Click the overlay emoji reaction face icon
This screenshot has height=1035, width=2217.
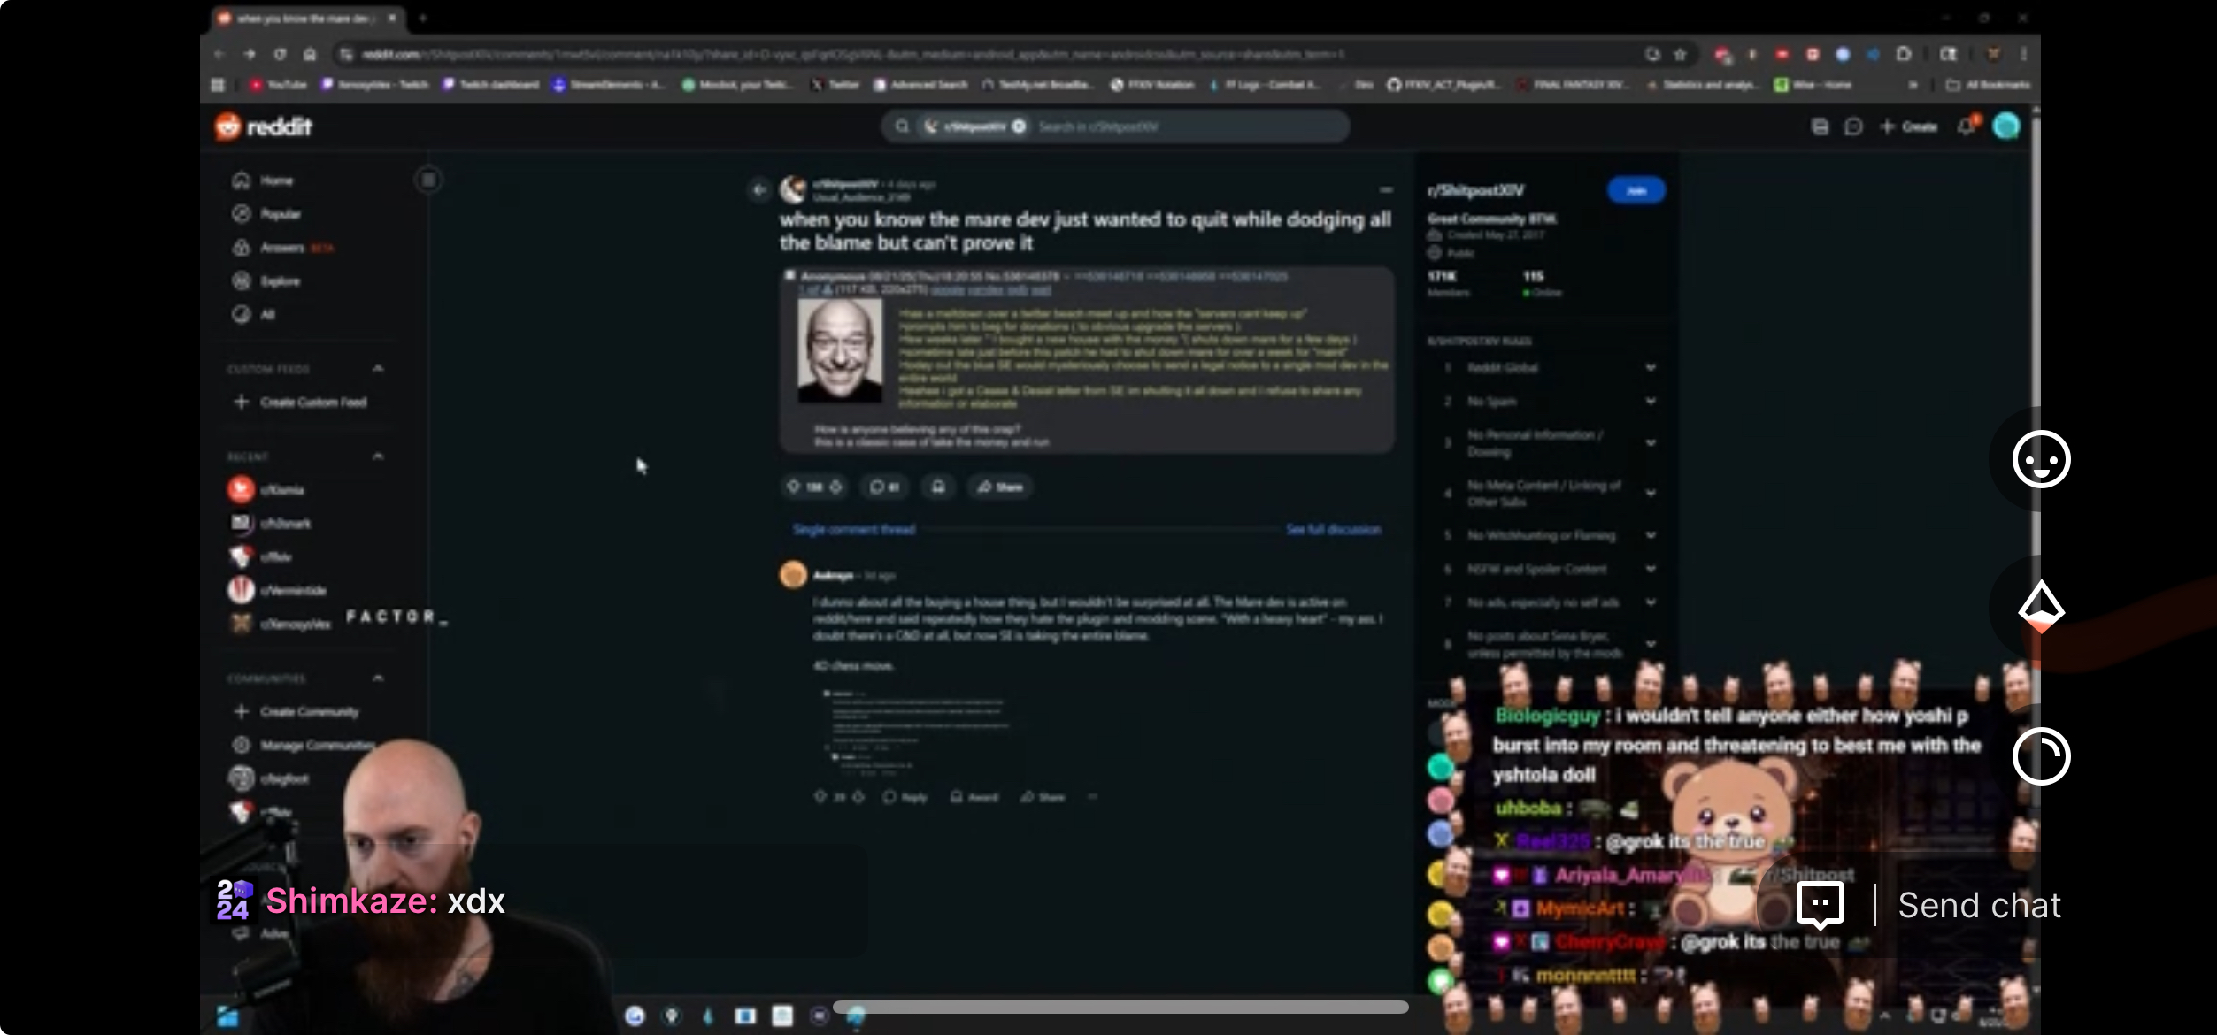tap(2040, 460)
